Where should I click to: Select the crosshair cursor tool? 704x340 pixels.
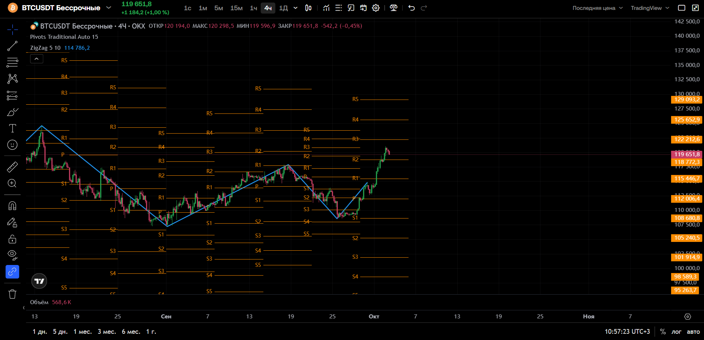[12, 30]
